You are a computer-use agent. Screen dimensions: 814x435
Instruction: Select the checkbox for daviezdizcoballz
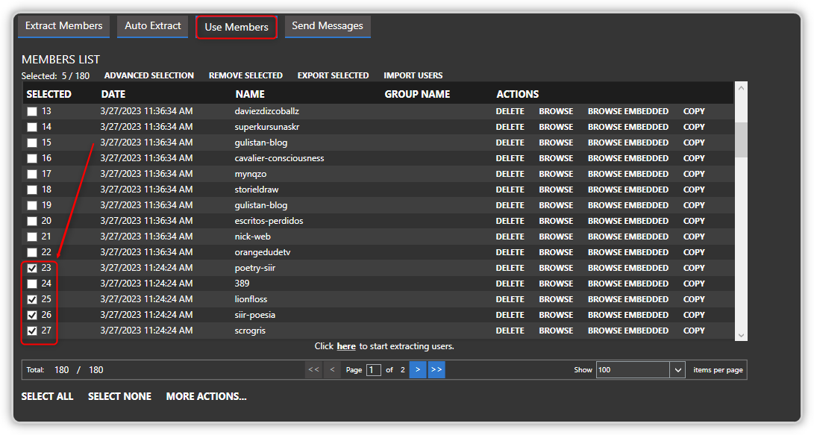31,110
